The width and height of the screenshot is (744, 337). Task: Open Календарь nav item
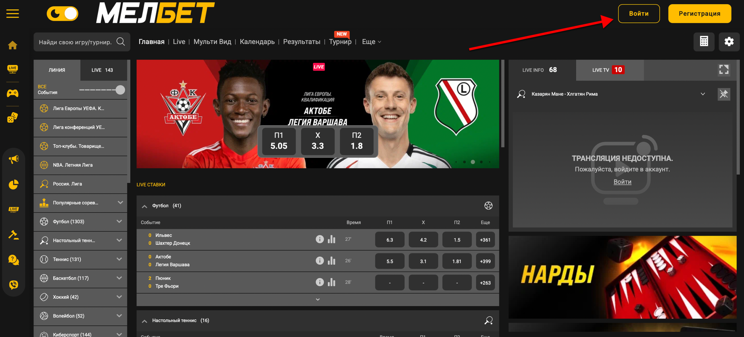(x=257, y=42)
